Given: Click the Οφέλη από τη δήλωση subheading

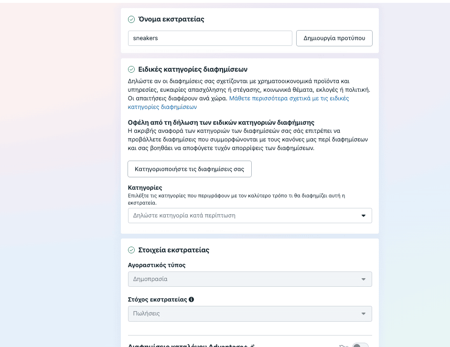Looking at the screenshot, I should tap(221, 122).
